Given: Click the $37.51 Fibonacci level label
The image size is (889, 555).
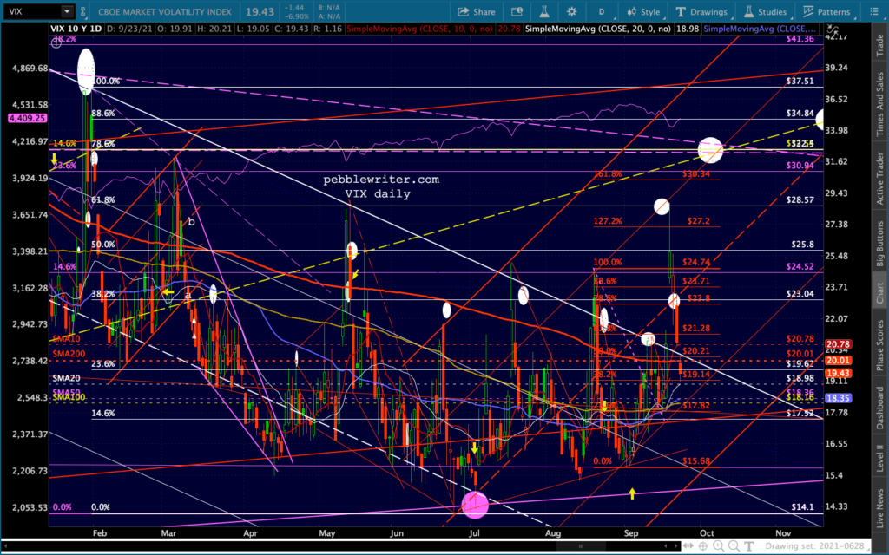Looking at the screenshot, I should 800,81.
